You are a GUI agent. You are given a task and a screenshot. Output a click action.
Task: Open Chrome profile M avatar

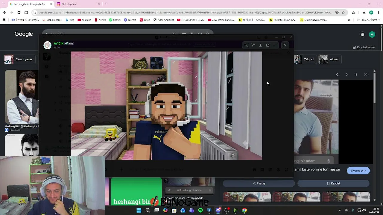(371, 13)
